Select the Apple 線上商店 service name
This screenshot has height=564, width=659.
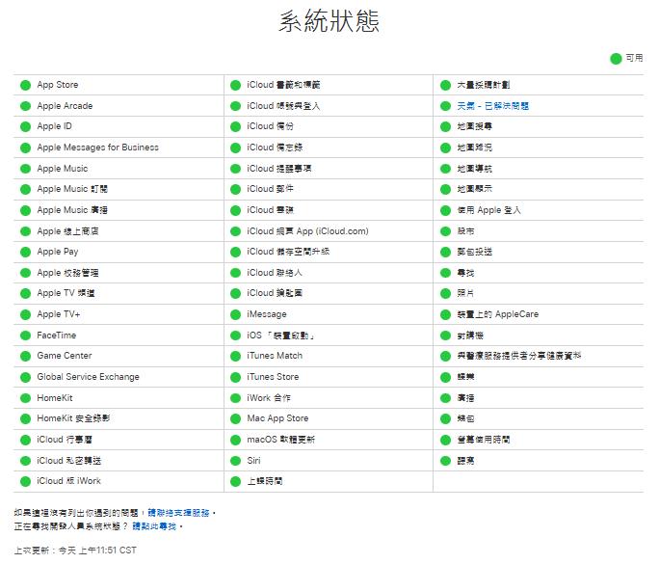pyautogui.click(x=67, y=230)
